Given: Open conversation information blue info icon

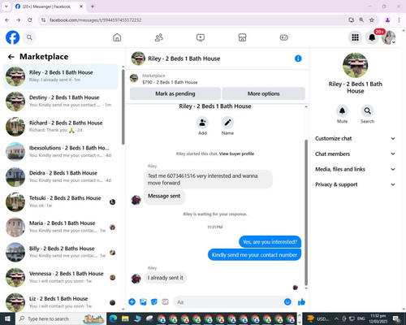Looking at the screenshot, I should [298, 58].
